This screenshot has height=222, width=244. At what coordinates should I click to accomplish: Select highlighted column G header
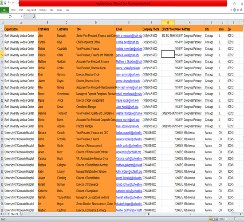coord(168,23)
